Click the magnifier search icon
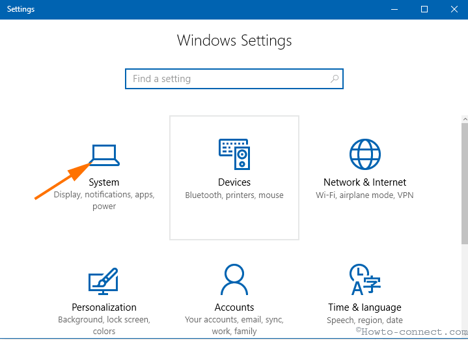This screenshot has height=340, width=468. [x=335, y=79]
